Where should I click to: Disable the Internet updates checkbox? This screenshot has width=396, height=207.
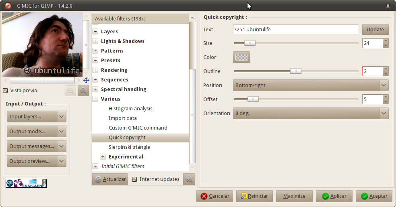[135, 179]
